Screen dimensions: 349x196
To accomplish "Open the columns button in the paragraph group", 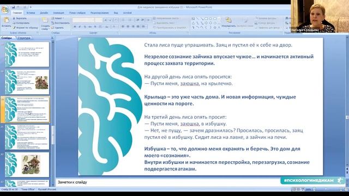I will (x=144, y=27).
